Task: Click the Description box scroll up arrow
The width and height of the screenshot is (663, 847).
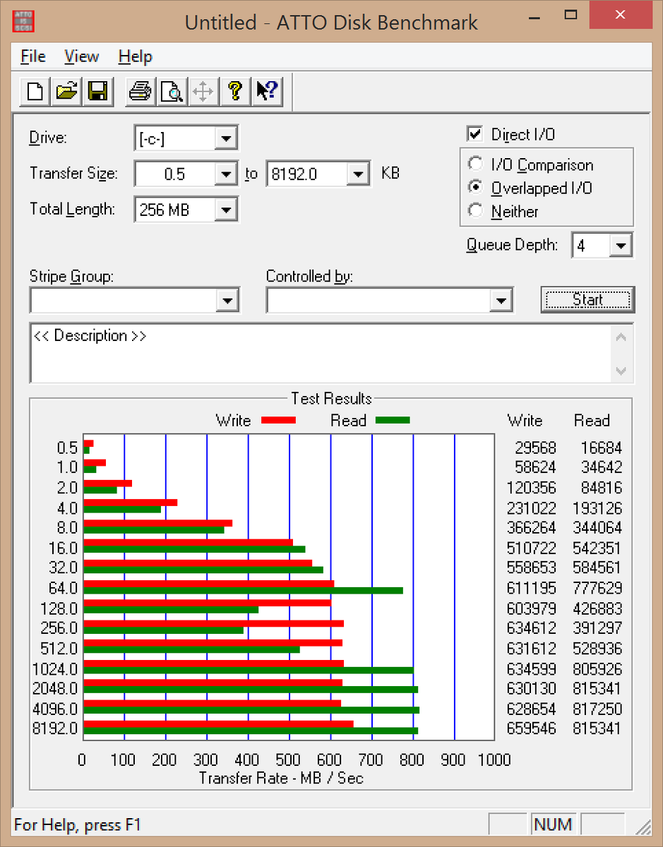Action: point(621,337)
